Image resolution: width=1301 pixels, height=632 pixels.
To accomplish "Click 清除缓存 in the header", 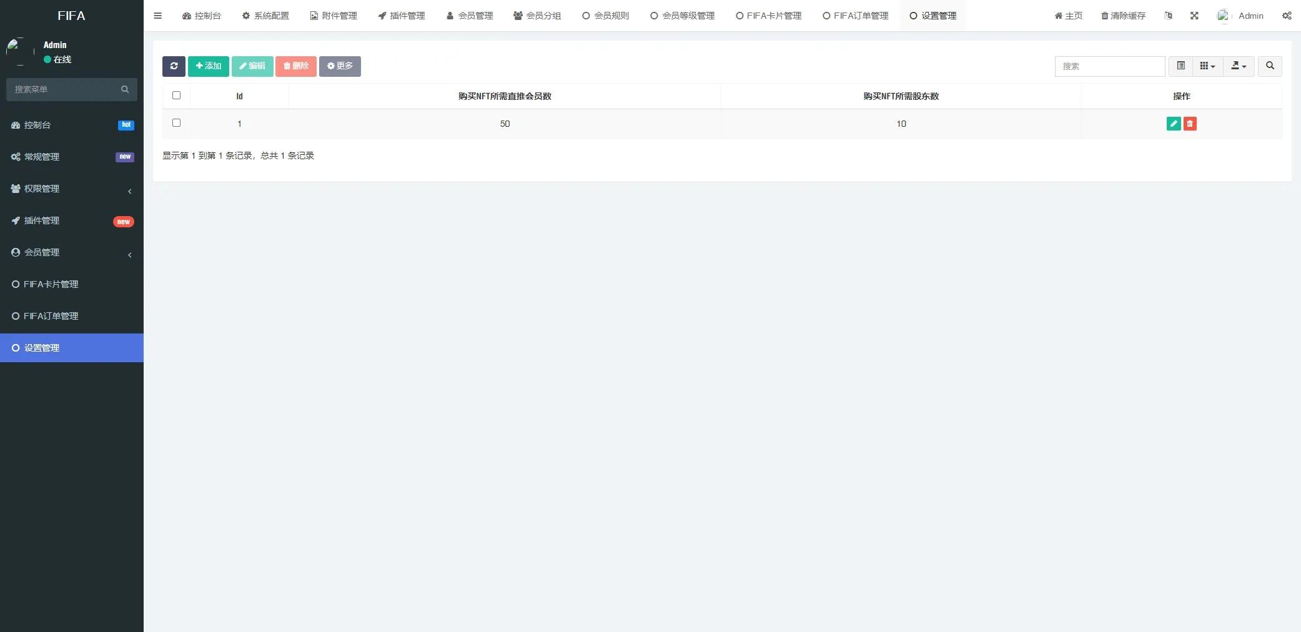I will pyautogui.click(x=1123, y=16).
